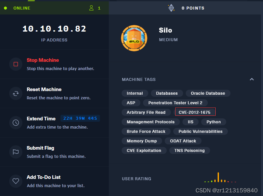
Task: Select the TNS Poisoning tag
Action: 190,151
